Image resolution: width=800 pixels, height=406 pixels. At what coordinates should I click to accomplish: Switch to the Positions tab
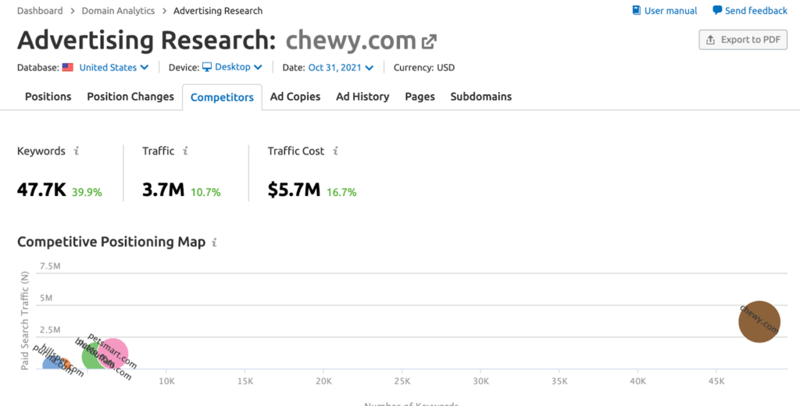tap(48, 97)
